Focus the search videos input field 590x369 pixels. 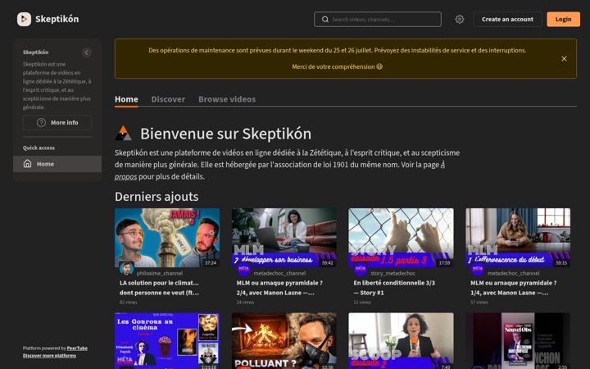point(378,19)
